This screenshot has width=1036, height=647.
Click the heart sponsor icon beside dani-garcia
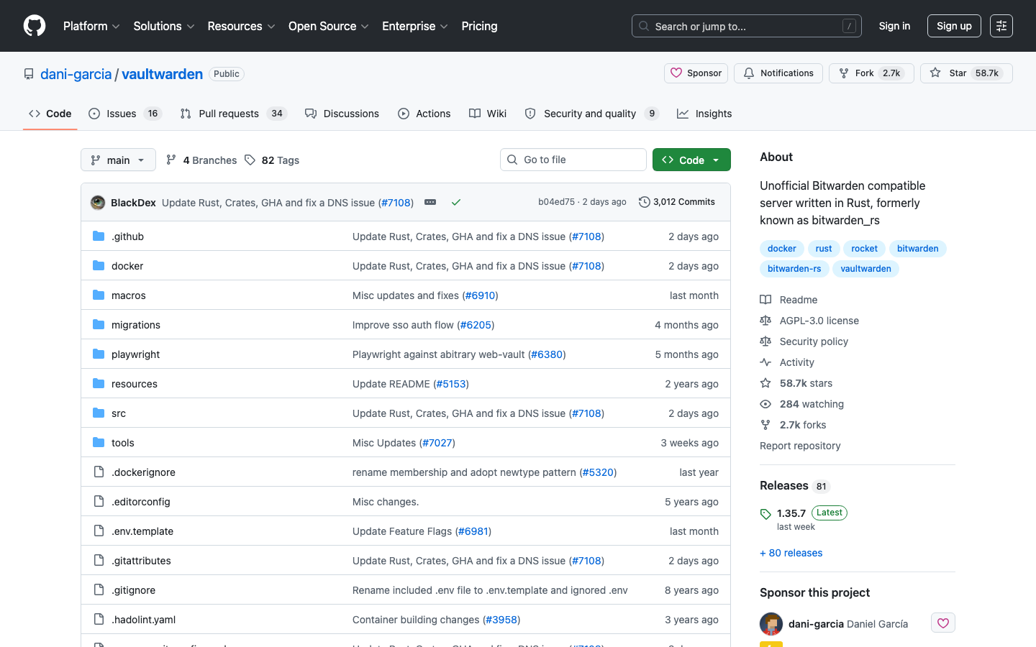pos(942,623)
